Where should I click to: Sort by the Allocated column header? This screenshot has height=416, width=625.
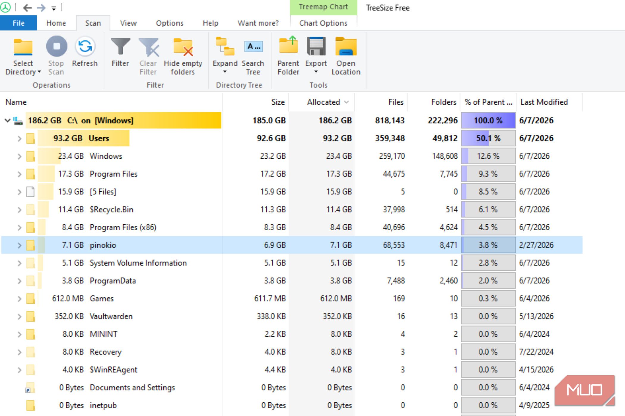coord(321,102)
